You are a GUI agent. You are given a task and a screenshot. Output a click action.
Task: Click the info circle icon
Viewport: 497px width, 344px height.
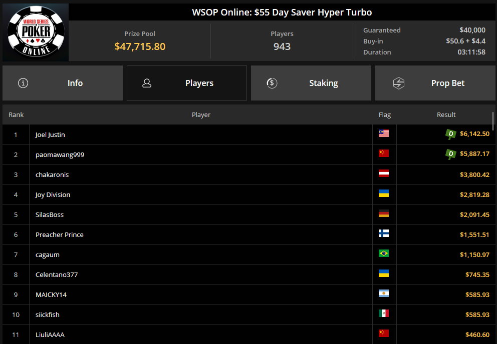(x=23, y=83)
